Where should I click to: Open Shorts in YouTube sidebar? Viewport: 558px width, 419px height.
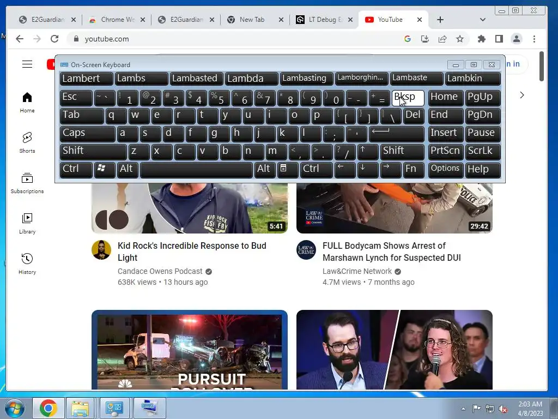coord(27,143)
